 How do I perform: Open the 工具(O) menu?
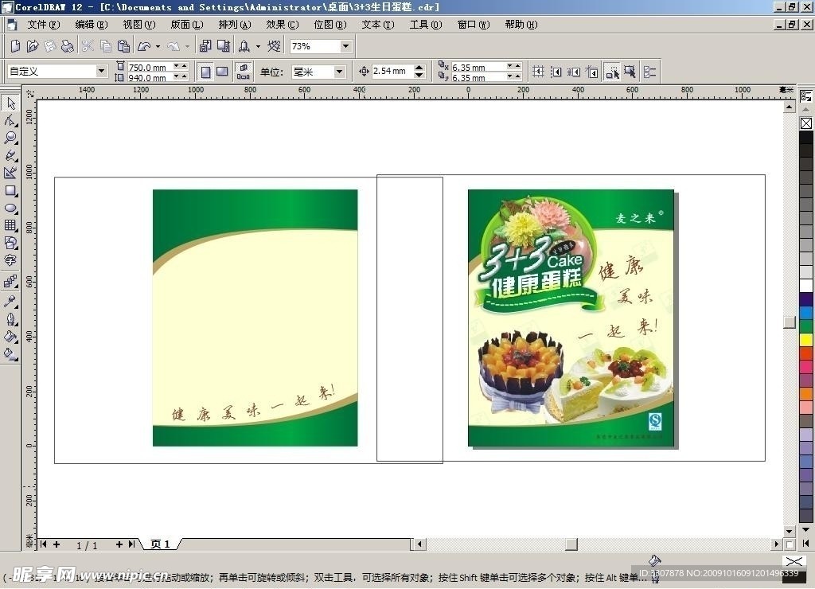426,25
